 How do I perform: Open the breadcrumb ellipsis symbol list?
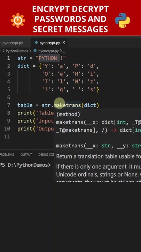(x=64, y=51)
